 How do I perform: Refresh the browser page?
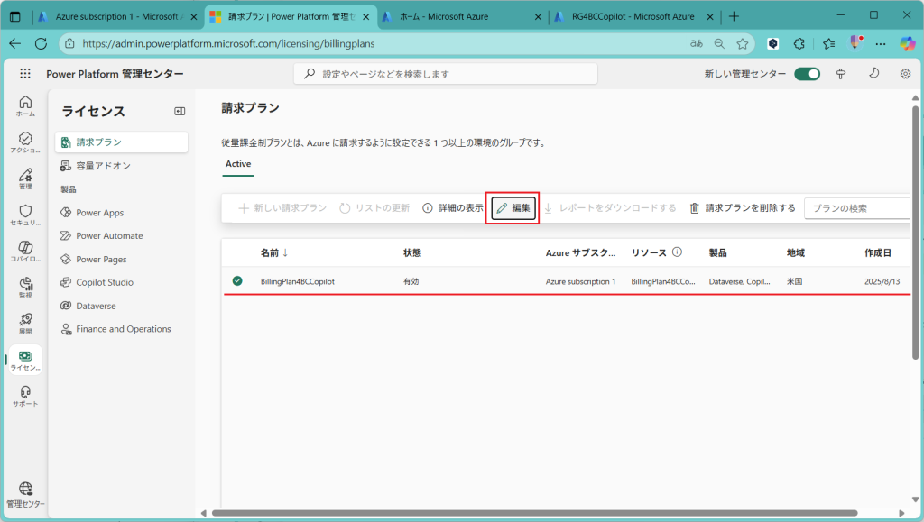41,43
